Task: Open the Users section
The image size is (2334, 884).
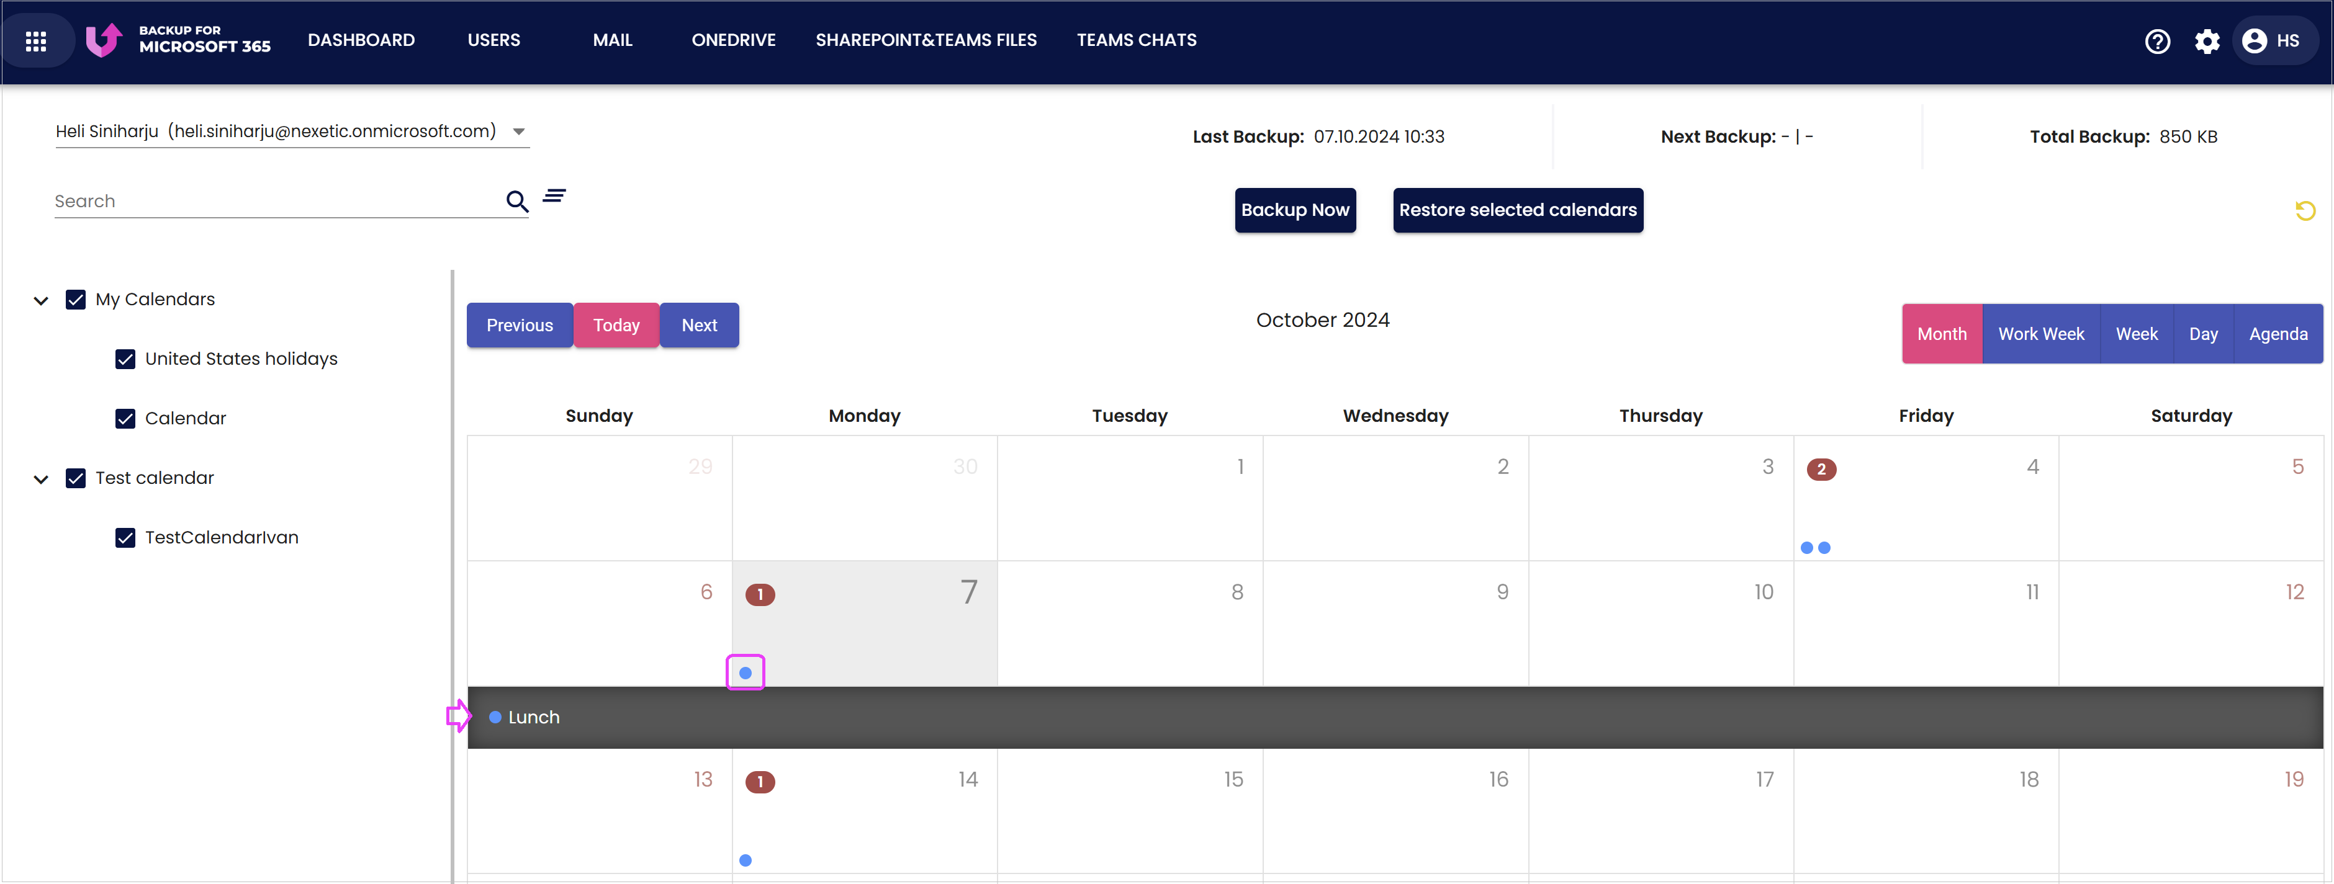Action: (x=493, y=40)
